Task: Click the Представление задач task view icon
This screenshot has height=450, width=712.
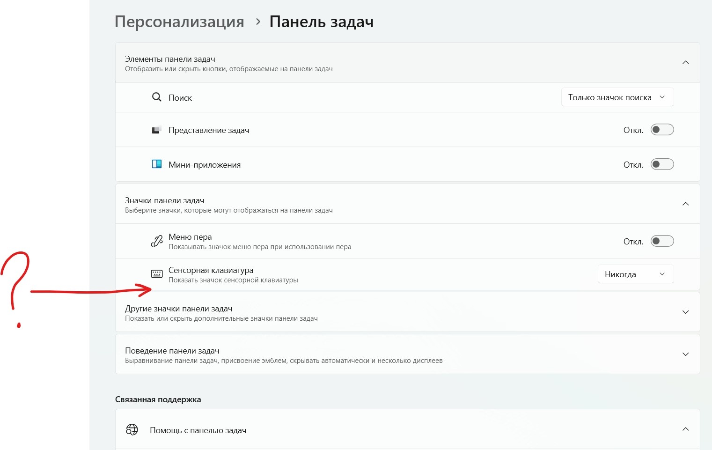Action: 157,130
